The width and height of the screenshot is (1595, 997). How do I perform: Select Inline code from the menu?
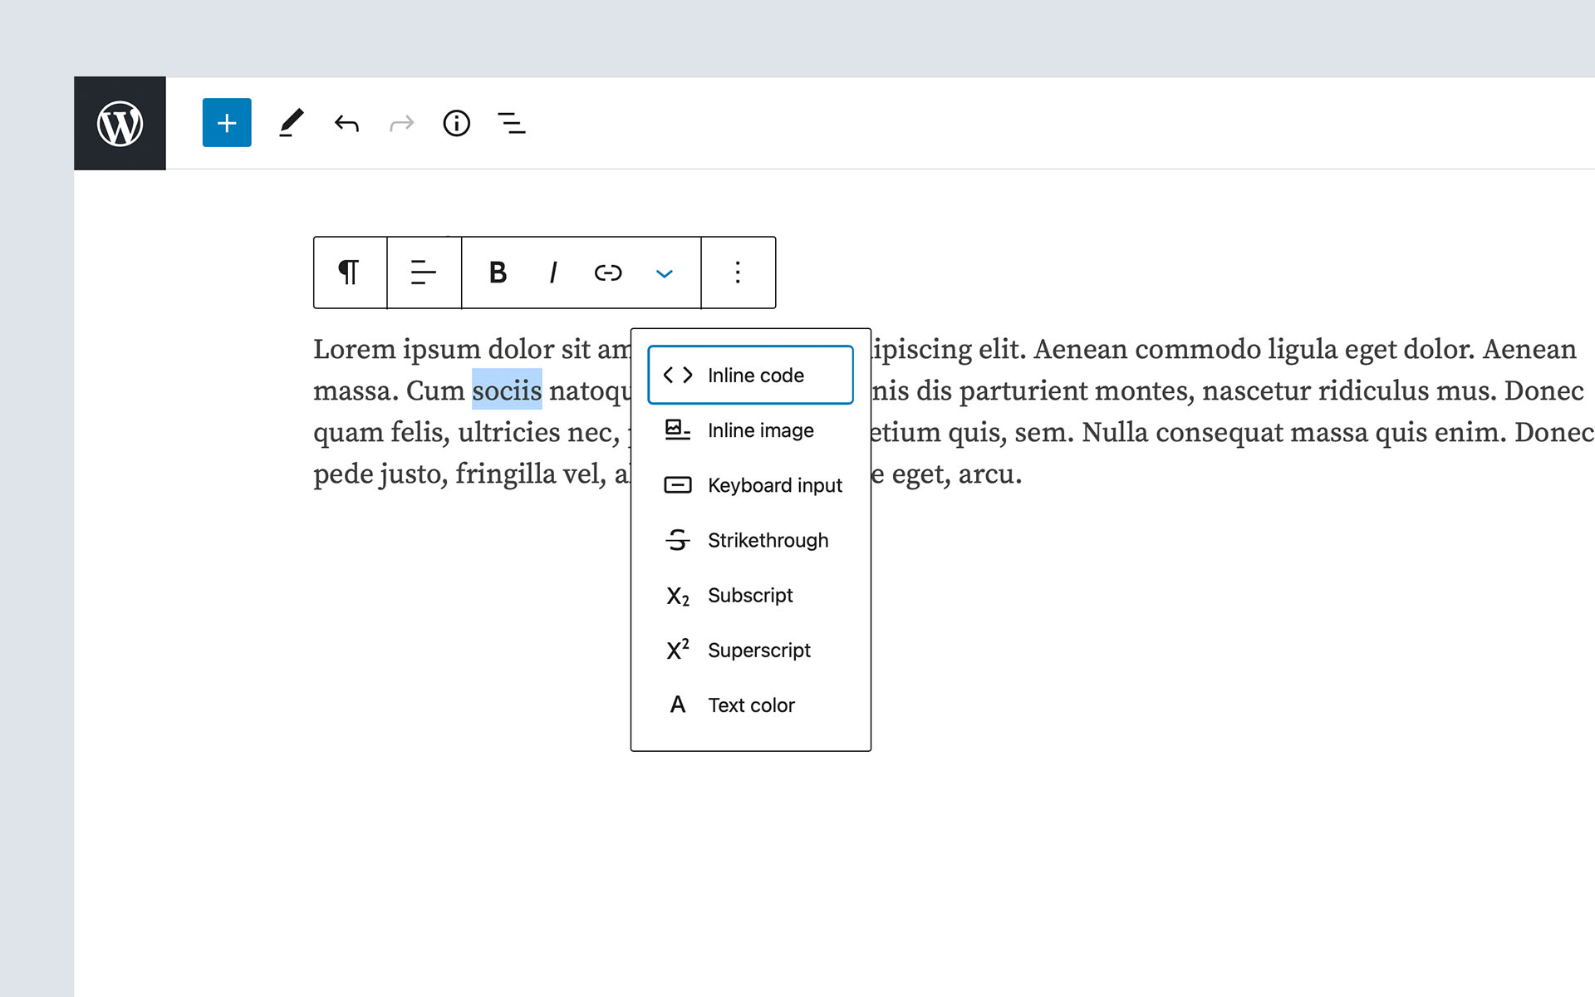tap(750, 375)
